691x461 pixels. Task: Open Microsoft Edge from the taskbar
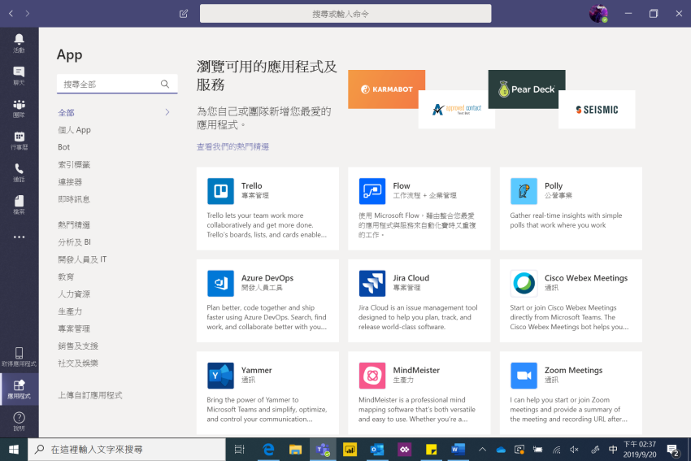[x=268, y=450]
